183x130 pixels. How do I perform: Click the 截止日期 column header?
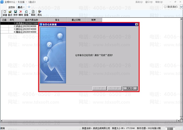click(x=74, y=20)
